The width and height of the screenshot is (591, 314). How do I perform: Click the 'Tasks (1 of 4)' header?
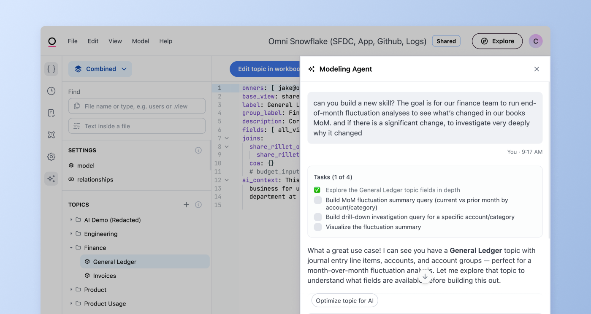pos(333,177)
